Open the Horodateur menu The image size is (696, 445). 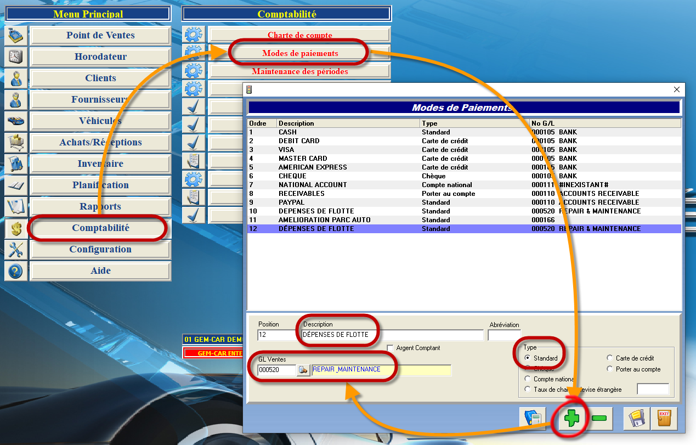click(100, 57)
